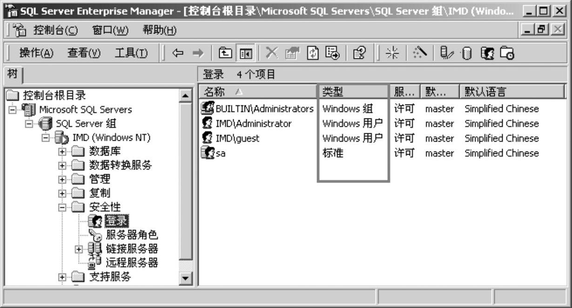Select 链接服务器 in the tree
The image size is (572, 308).
click(132, 249)
